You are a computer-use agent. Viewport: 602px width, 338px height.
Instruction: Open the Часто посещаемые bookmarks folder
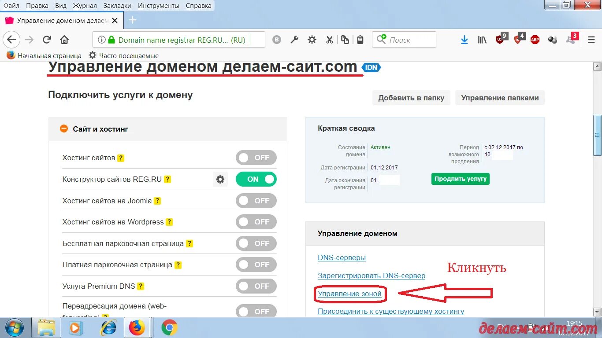pos(123,56)
